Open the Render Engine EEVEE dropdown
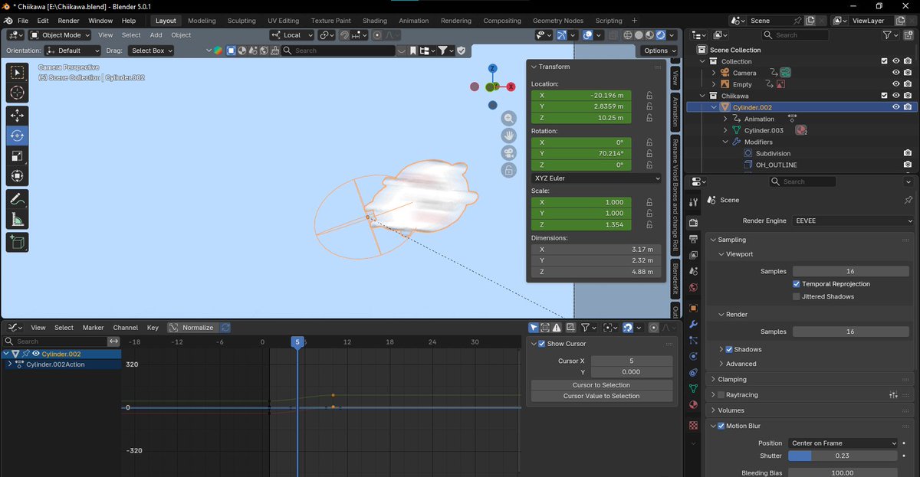The height and width of the screenshot is (477, 920). pyautogui.click(x=853, y=221)
